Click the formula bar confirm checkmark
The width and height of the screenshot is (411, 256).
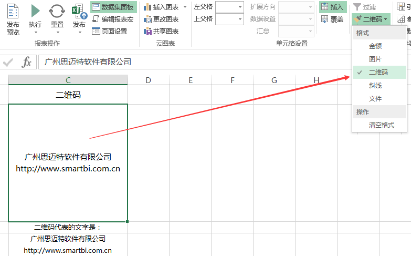[8, 63]
